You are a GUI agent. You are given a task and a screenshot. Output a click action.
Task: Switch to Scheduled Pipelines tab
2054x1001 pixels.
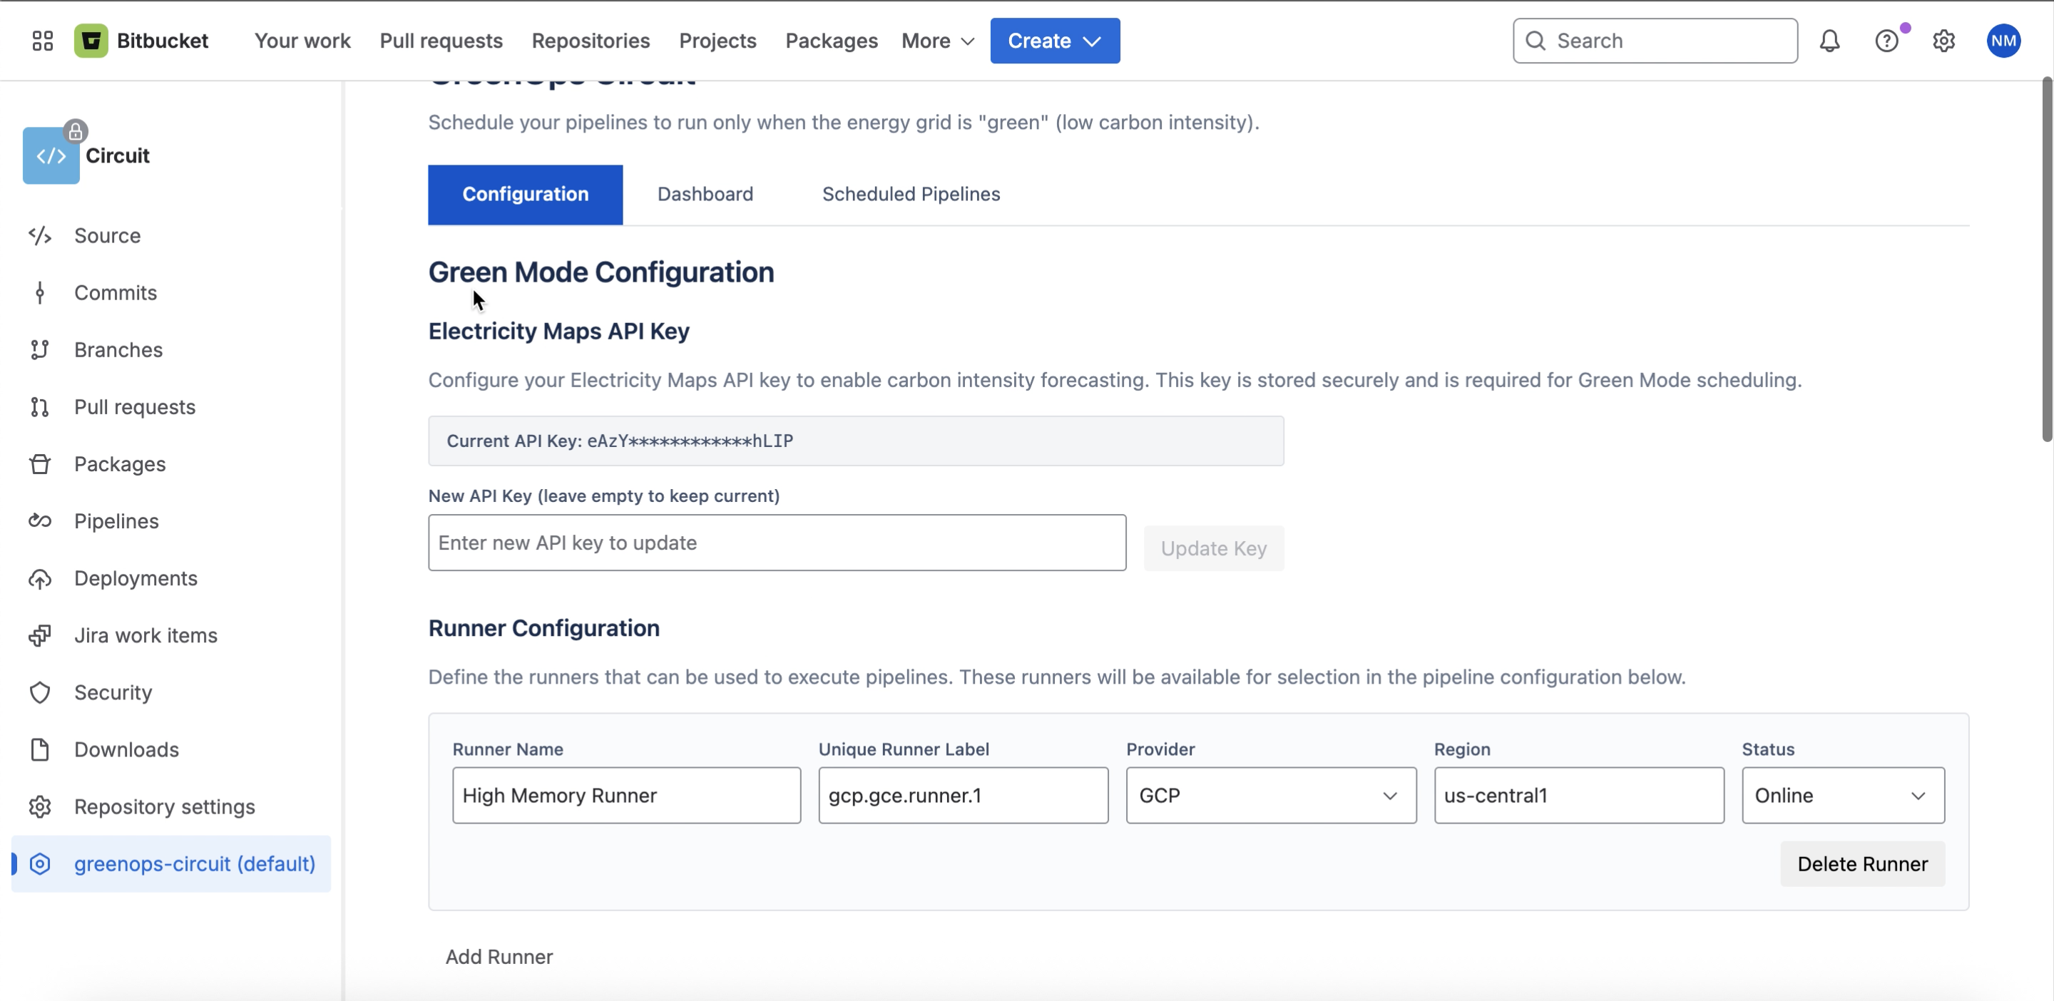click(911, 195)
